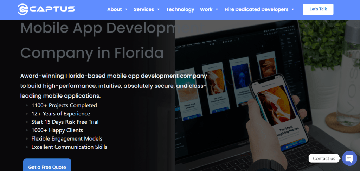The width and height of the screenshot is (360, 171).
Task: Expand the dropdown arrow beside Work
Action: [x=217, y=10]
